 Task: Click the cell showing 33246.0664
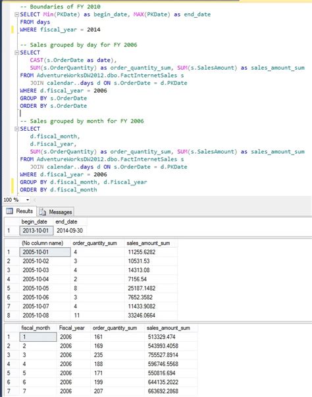point(142,315)
